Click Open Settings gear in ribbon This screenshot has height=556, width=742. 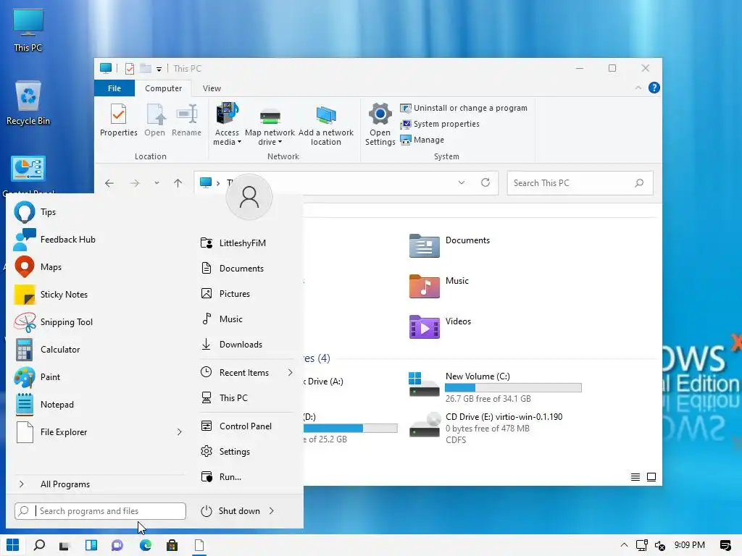click(x=380, y=124)
